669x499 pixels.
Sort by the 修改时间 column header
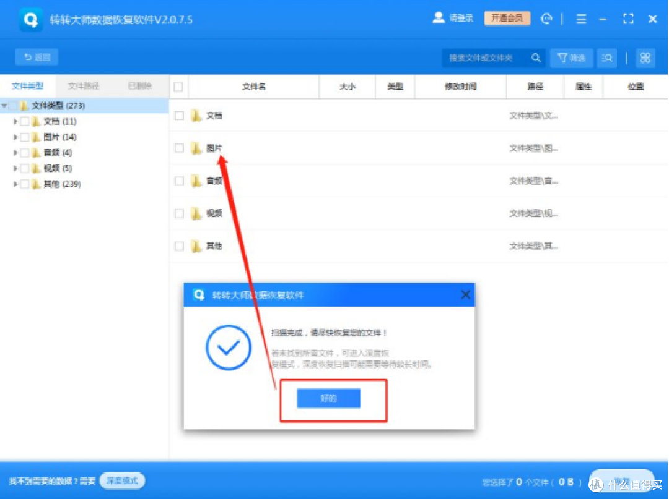tap(460, 87)
